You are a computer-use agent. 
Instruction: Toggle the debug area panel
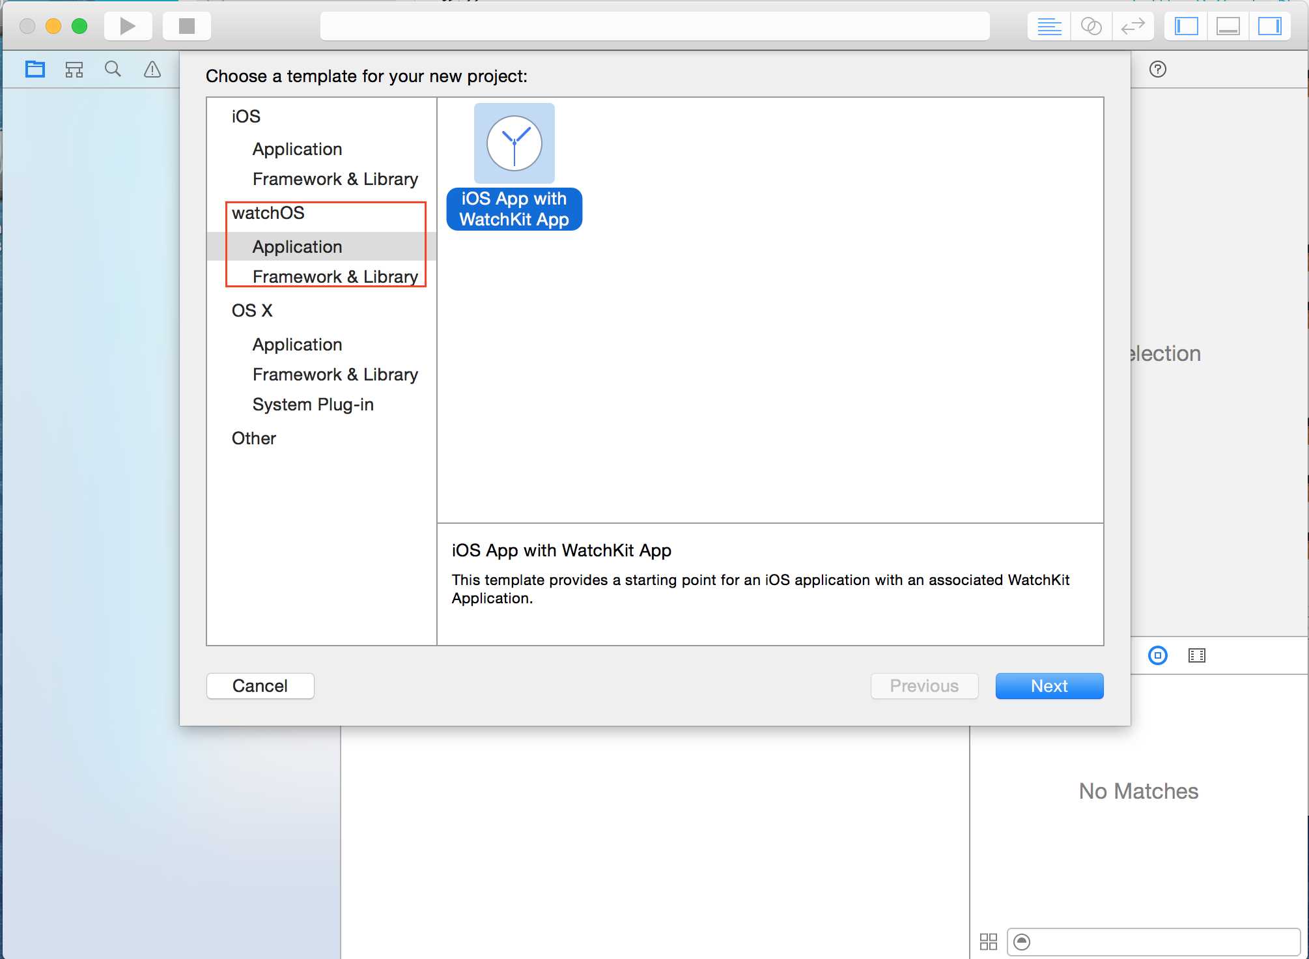1228,26
